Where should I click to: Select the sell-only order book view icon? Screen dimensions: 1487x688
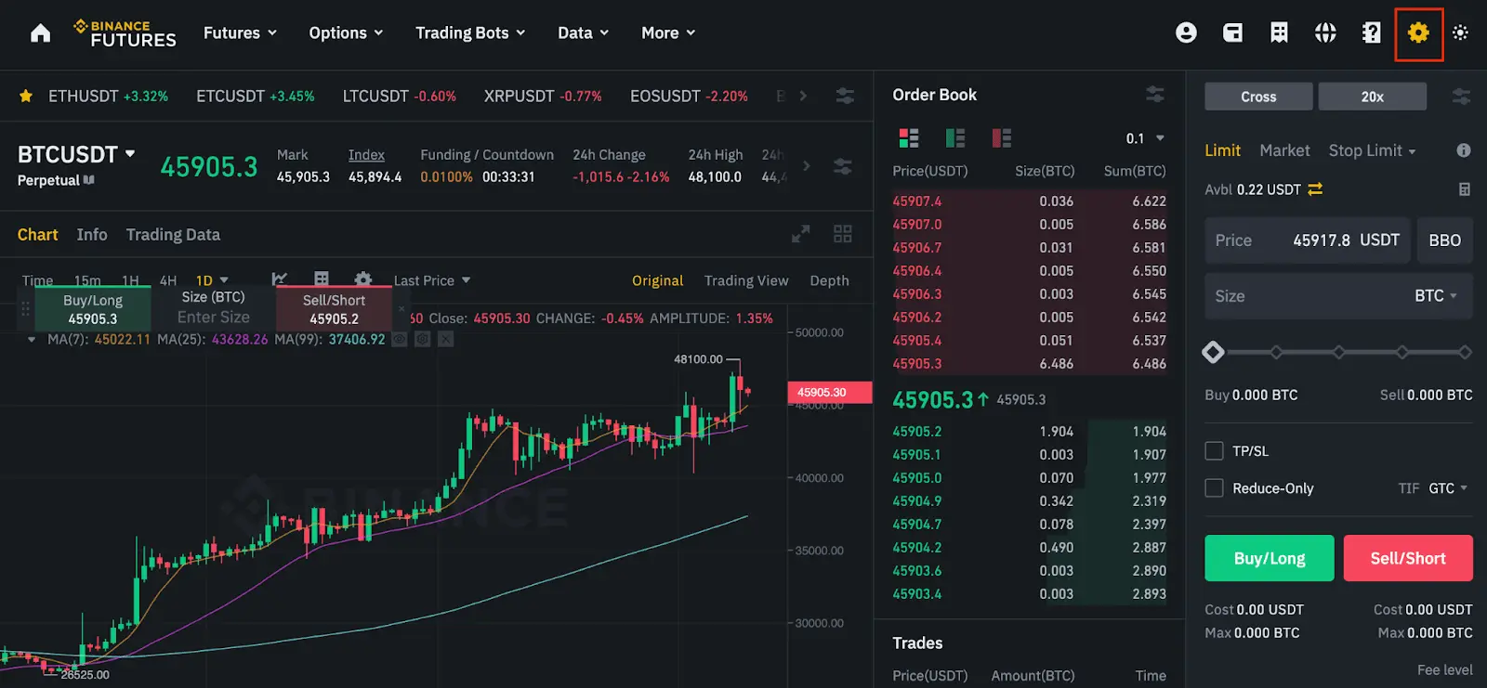[1002, 137]
